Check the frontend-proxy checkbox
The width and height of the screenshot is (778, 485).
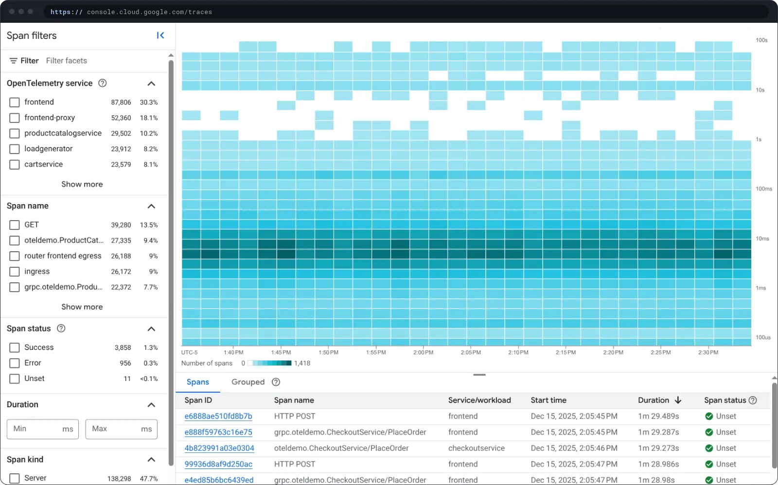click(15, 118)
